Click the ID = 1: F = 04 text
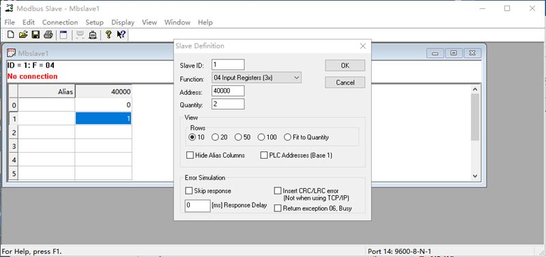 coord(31,65)
